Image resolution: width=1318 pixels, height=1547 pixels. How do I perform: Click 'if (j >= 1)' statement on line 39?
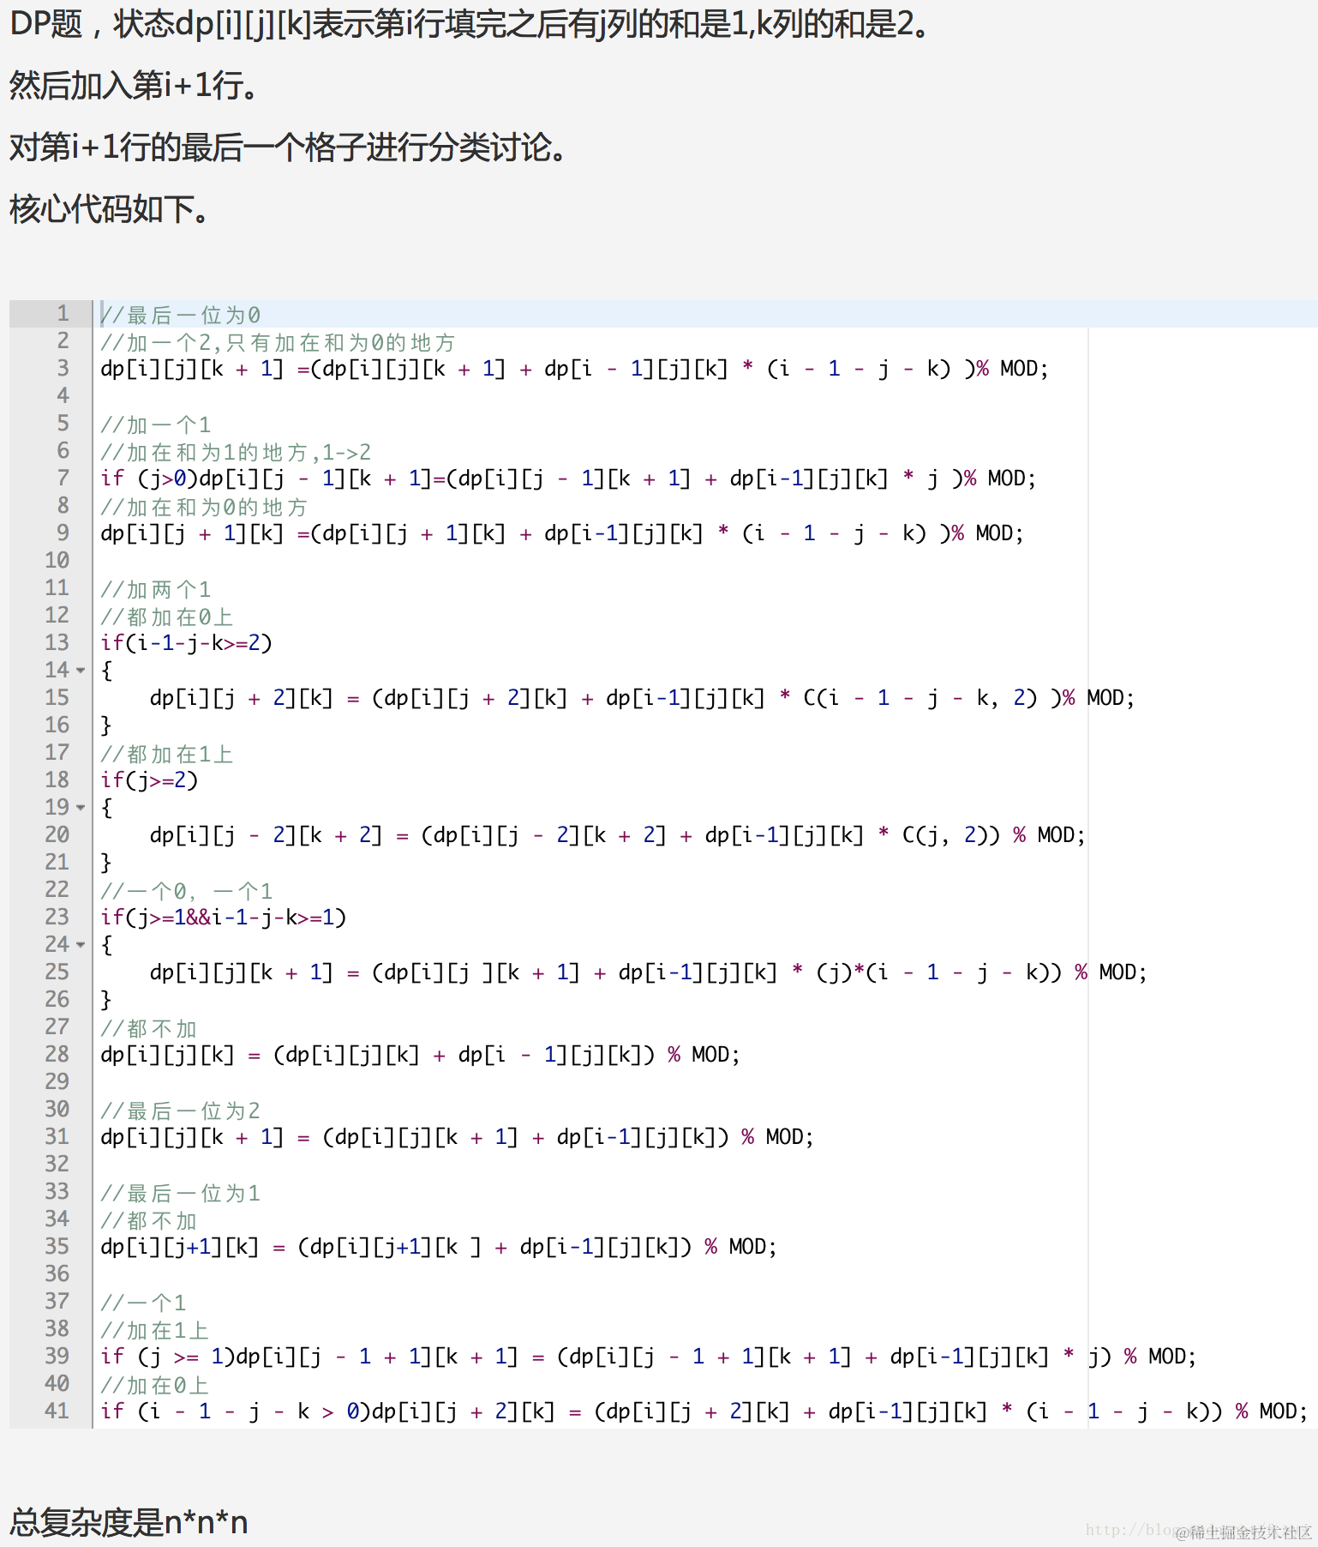pos(648,1357)
